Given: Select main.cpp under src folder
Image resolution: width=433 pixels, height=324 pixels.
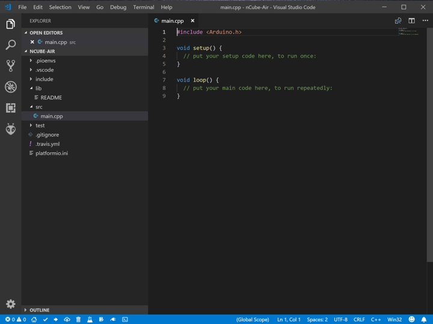Looking at the screenshot, I should [x=52, y=116].
